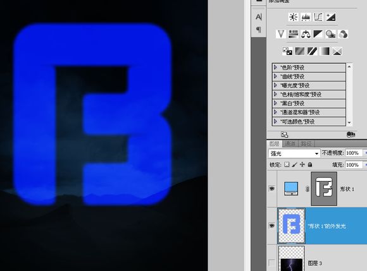Add an Invert adjustment layer
The width and height of the screenshot is (367, 271).
click(287, 51)
